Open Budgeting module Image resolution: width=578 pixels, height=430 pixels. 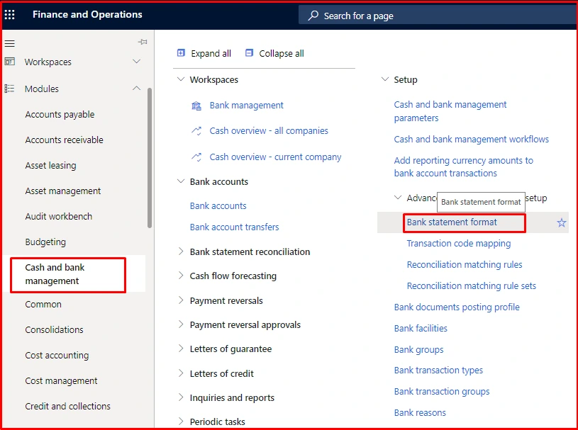[x=45, y=242]
